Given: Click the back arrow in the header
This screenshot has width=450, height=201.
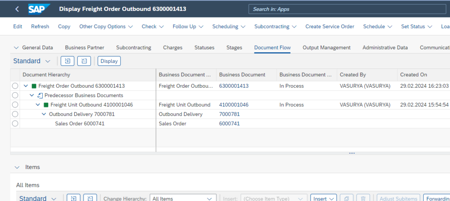Looking at the screenshot, I should point(17,9).
